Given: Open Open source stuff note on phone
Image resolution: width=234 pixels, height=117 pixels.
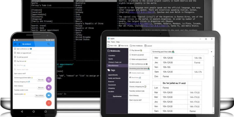Looking at the screenshot, I should [x=20, y=74].
